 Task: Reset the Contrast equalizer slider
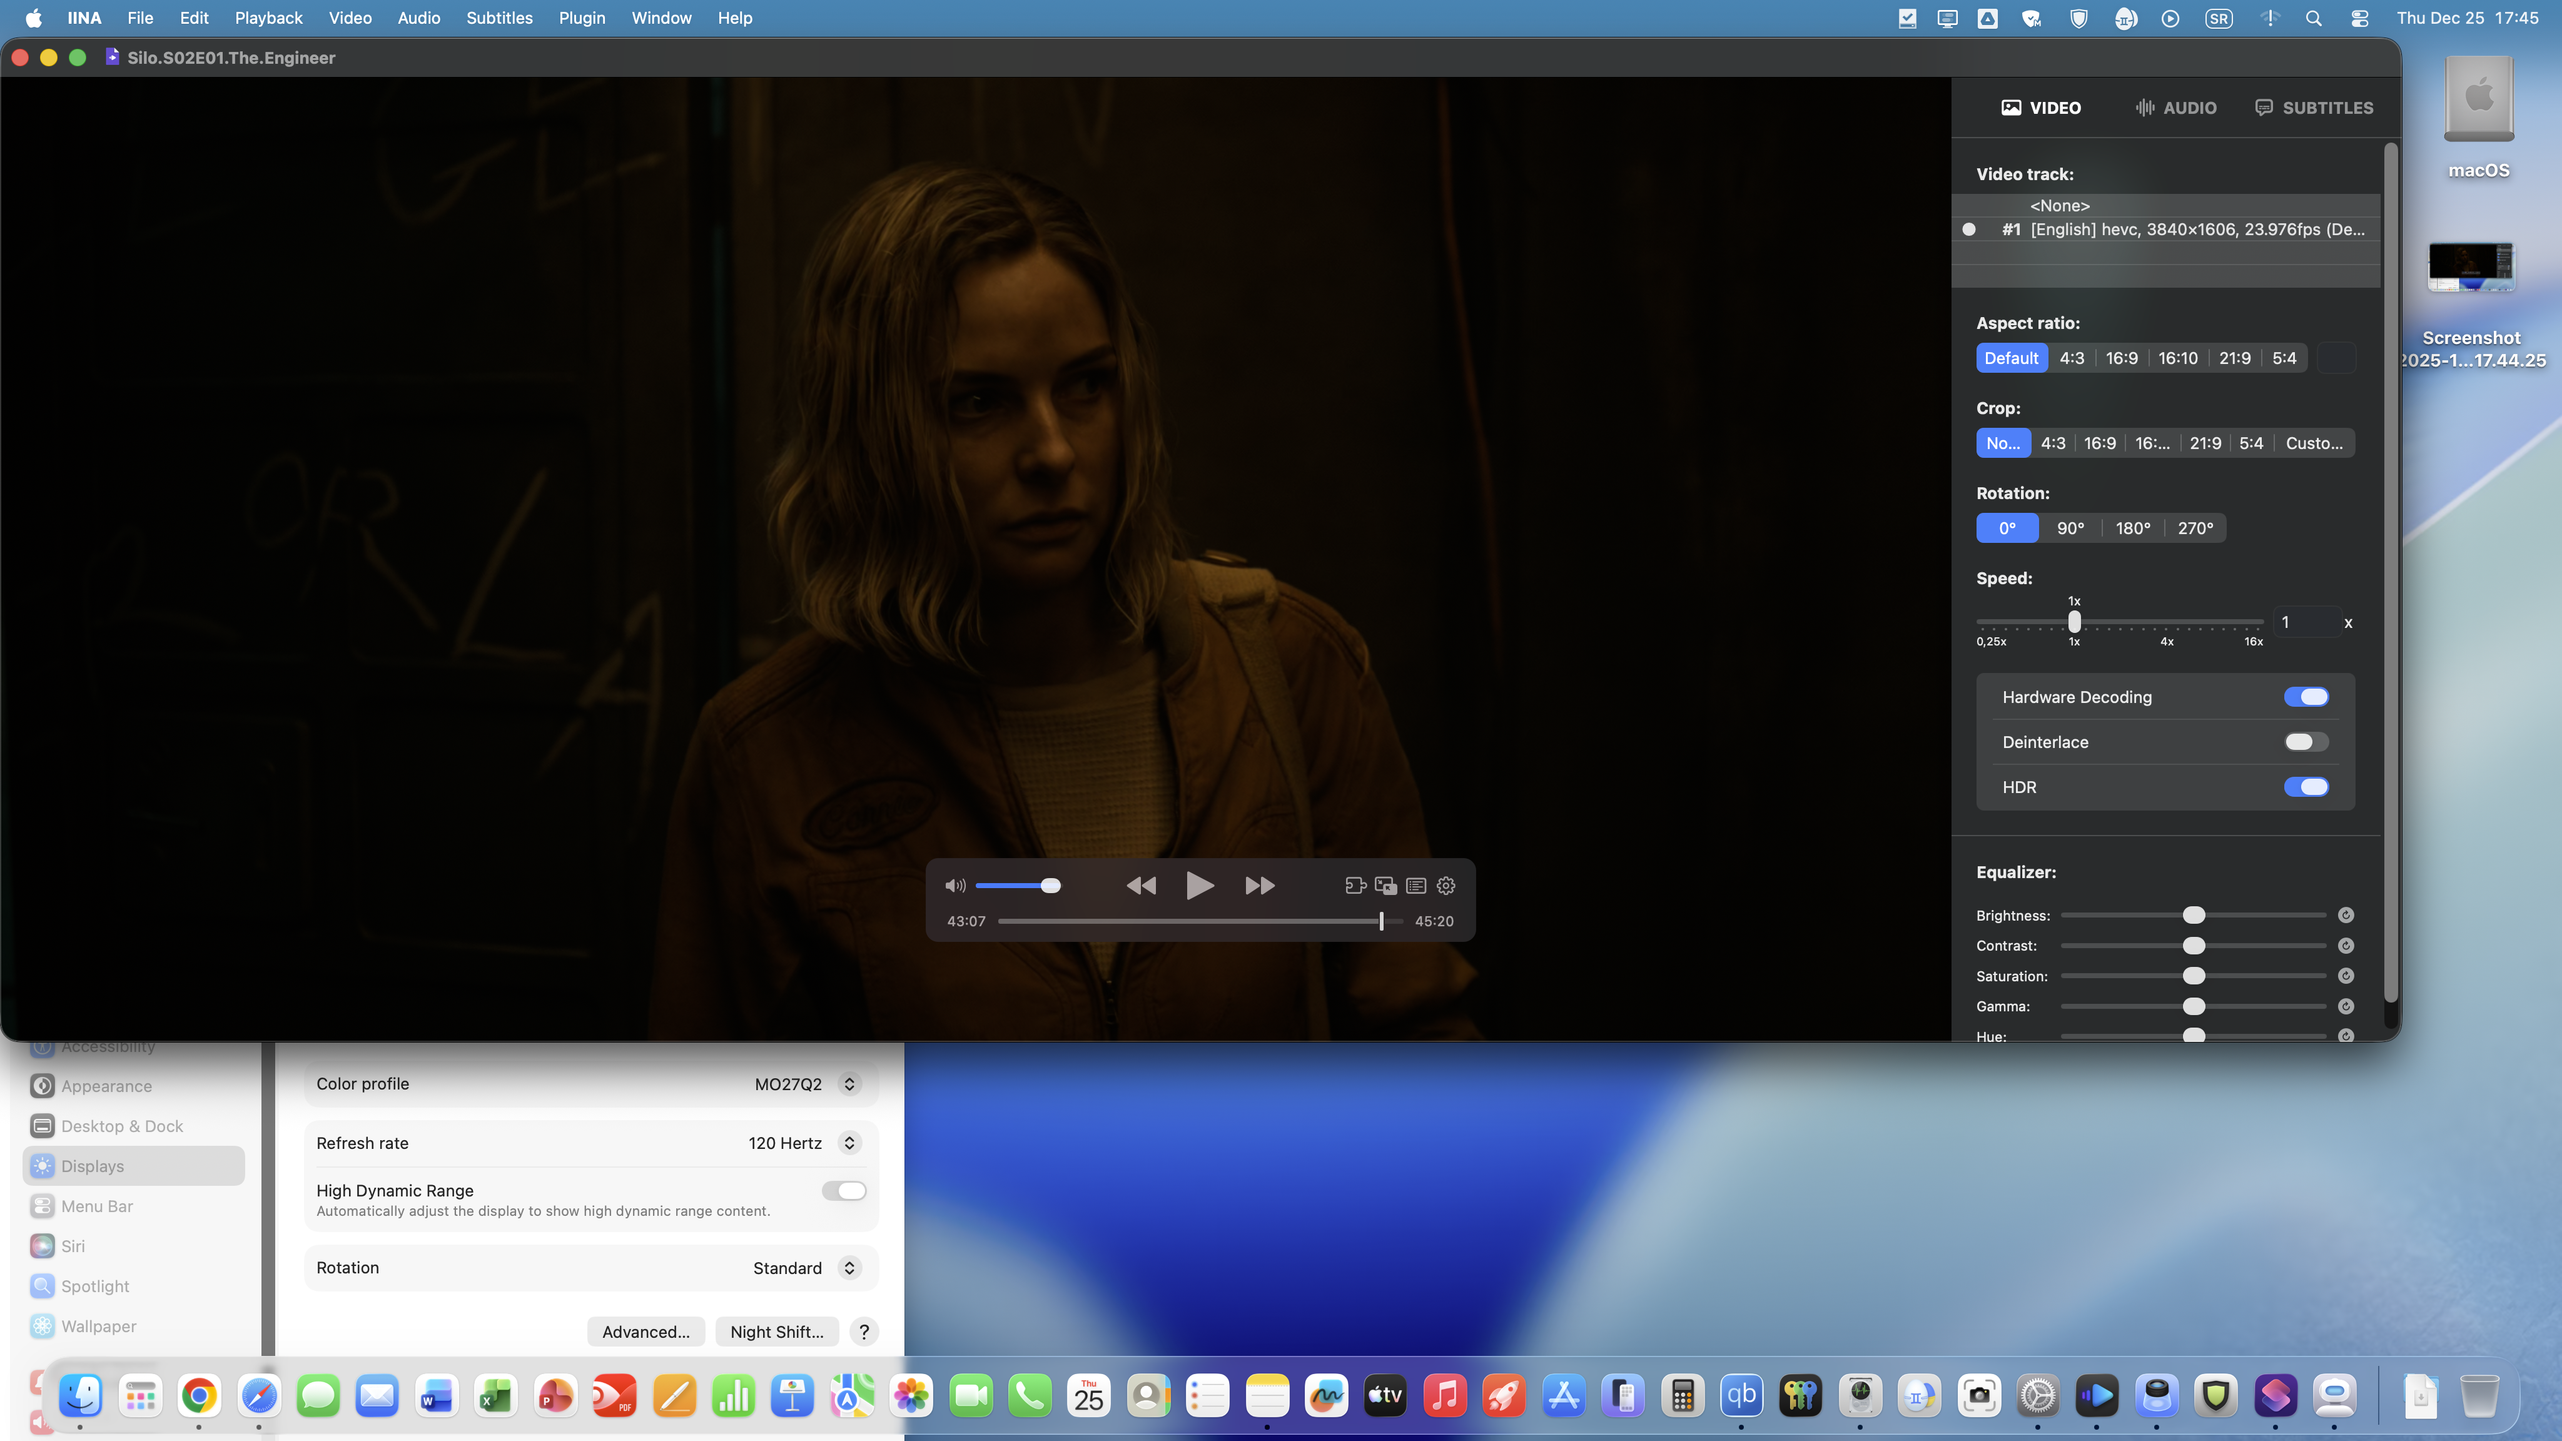(2345, 945)
